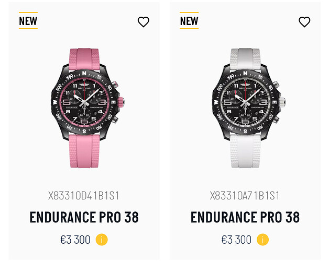Click the NEW badge on pink watch
The height and width of the screenshot is (261, 329).
28,21
